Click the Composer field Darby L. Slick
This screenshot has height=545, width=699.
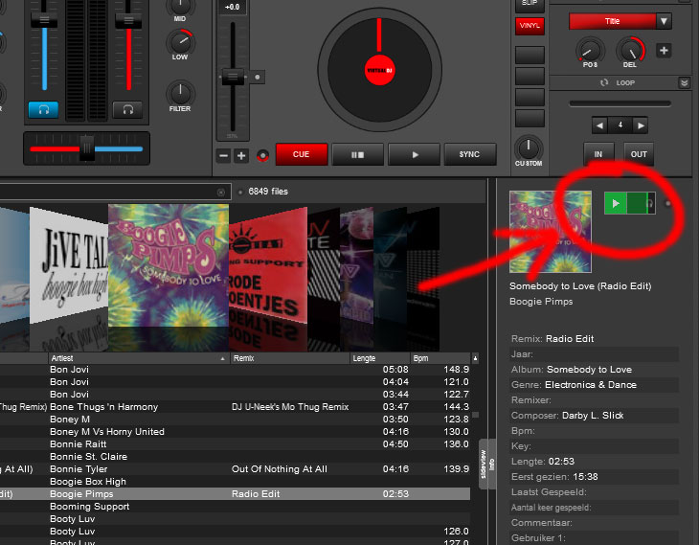pyautogui.click(x=595, y=416)
